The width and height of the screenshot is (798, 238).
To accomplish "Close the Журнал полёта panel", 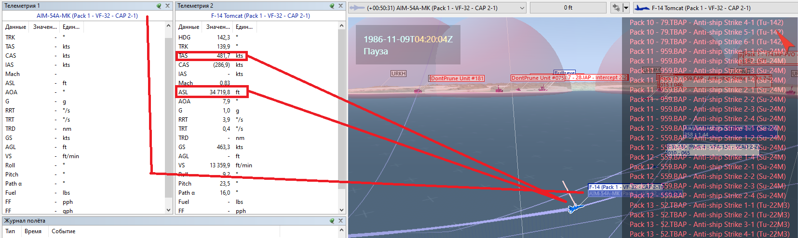I will click(x=340, y=221).
